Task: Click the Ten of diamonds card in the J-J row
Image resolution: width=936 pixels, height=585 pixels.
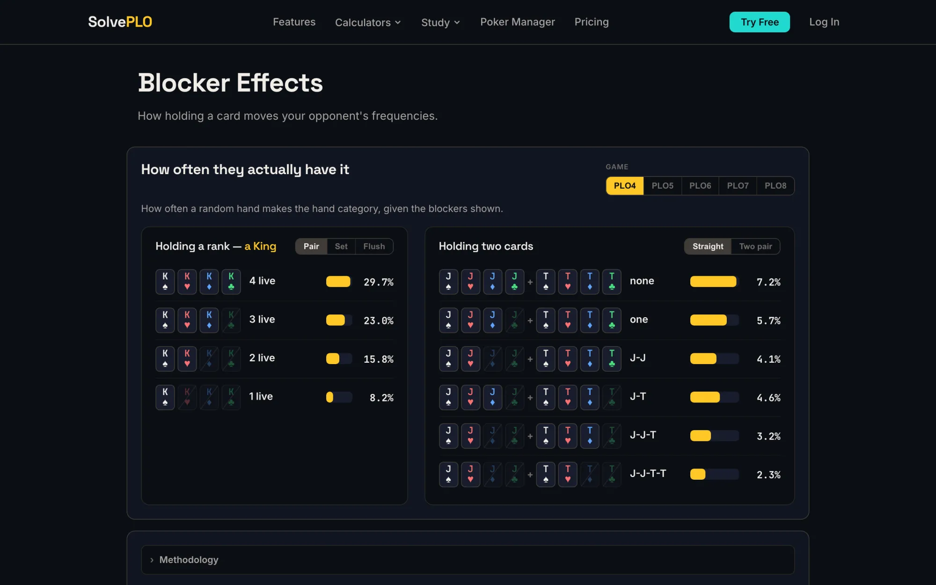Action: click(x=590, y=358)
